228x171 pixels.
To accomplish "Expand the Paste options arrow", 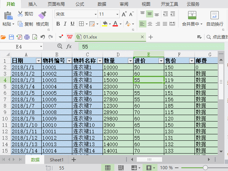I will coord(14,24).
